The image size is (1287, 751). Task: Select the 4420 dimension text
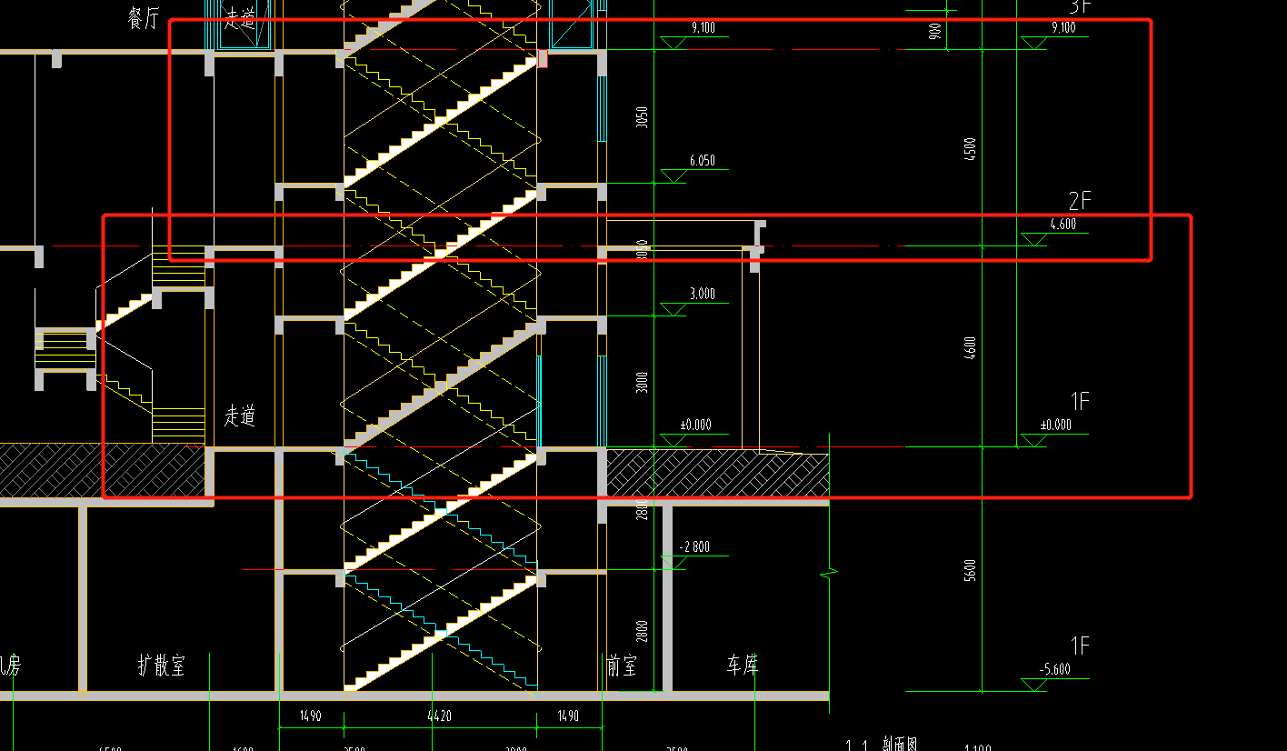pyautogui.click(x=439, y=716)
